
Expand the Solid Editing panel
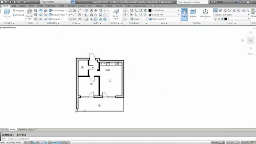click(53, 23)
